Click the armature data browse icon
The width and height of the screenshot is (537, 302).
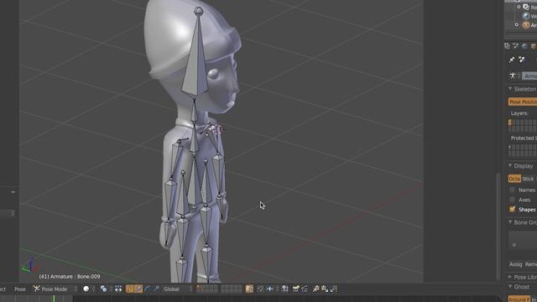pyautogui.click(x=513, y=75)
